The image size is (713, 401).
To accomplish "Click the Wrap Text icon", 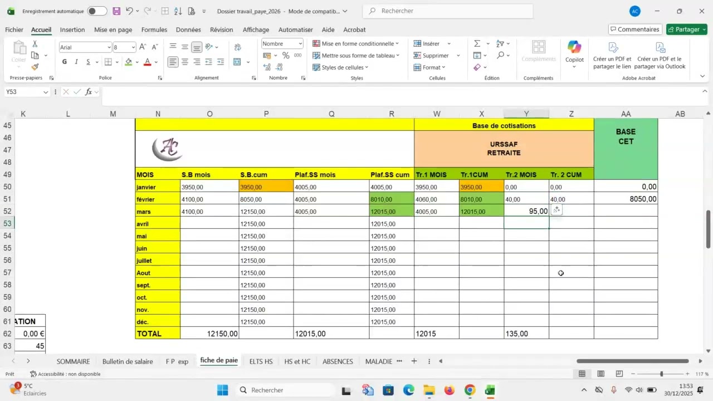I will click(237, 47).
